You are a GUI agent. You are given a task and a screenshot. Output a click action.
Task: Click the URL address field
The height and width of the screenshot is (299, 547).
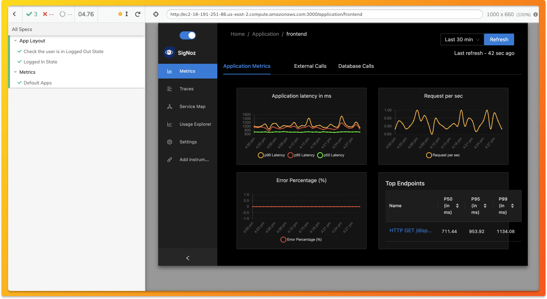tap(325, 14)
